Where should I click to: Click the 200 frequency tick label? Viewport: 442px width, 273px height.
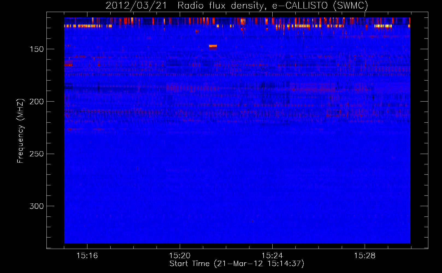(x=37, y=102)
